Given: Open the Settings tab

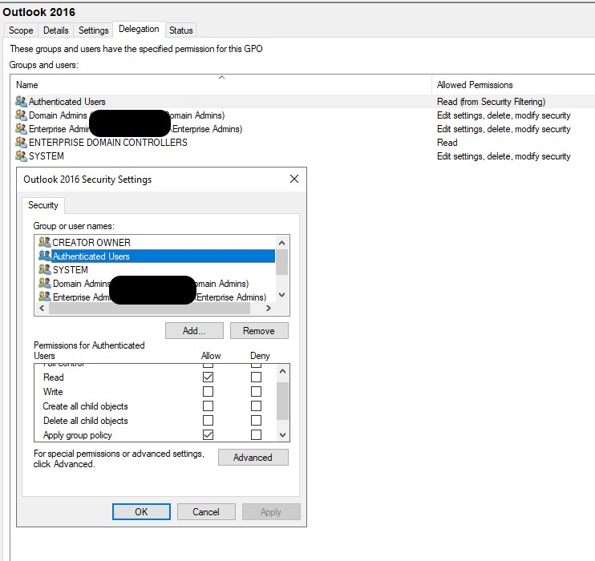Looking at the screenshot, I should 93,30.
